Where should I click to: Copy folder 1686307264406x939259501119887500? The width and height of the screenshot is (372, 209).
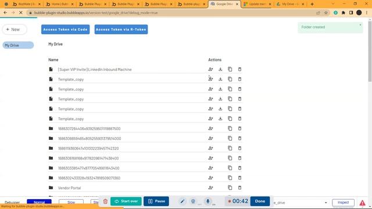coord(230,128)
